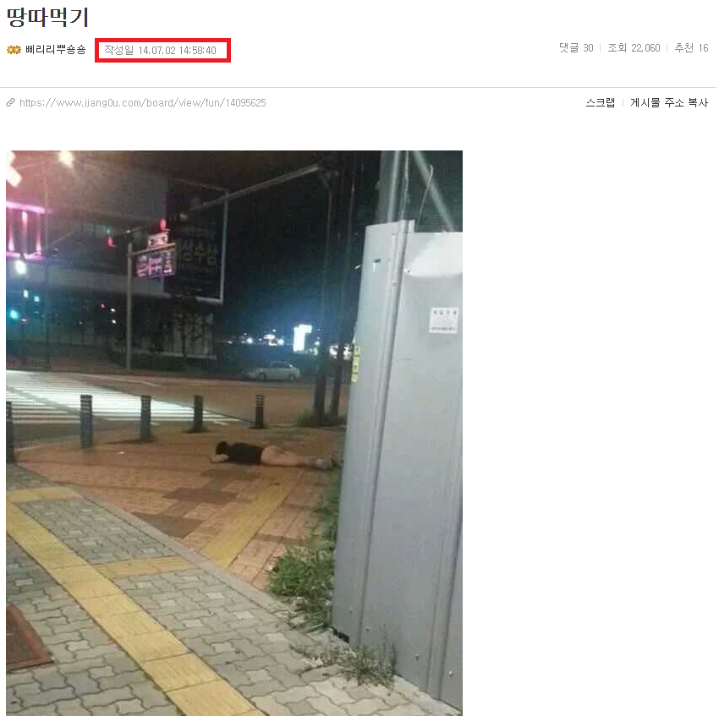Click the person lying on the sidewalk in photo
Viewport: 719px width, 716px height.
[275, 455]
